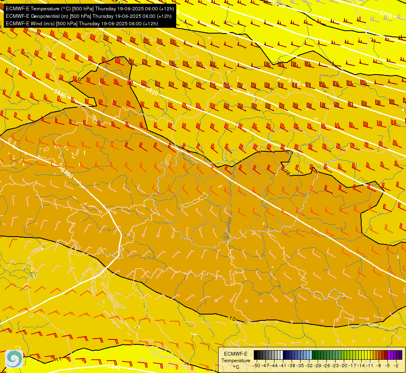Screen dimensions: 406x373
Task: Click the 5840 label beside the -11 isotherm label
Action: click(x=114, y=367)
